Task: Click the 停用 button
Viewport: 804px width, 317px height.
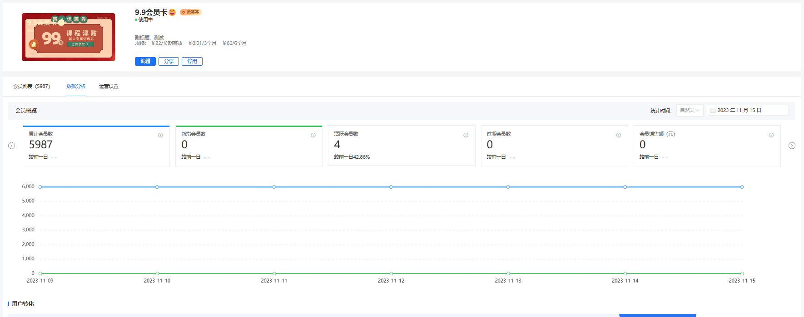Action: (x=192, y=61)
